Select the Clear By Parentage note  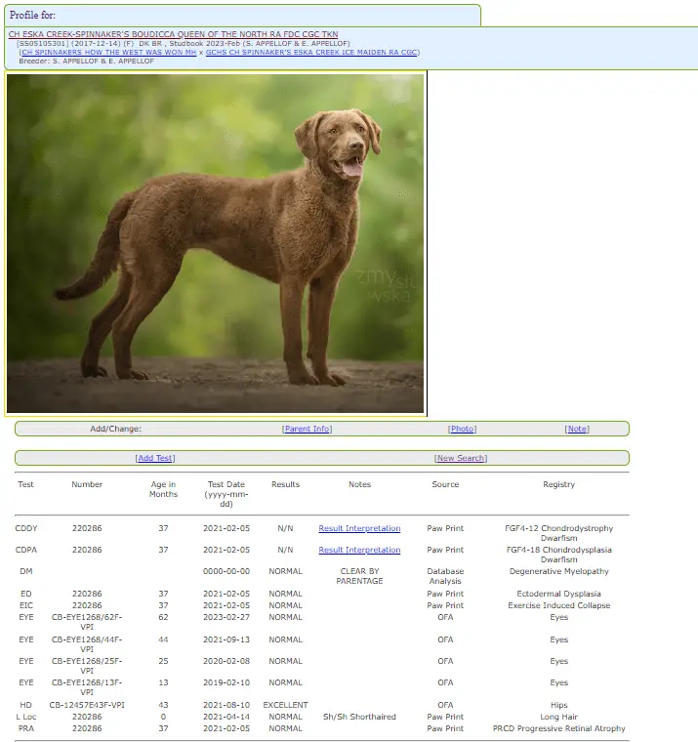point(359,576)
